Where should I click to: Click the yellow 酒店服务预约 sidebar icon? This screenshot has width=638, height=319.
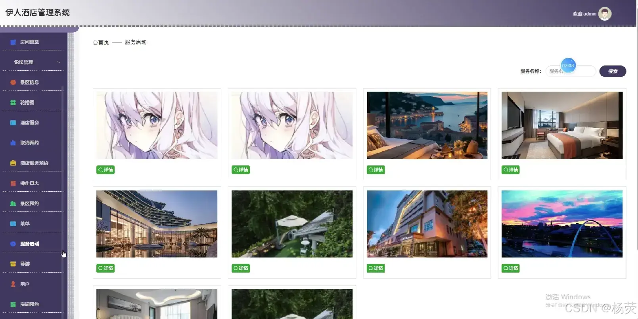coord(13,163)
